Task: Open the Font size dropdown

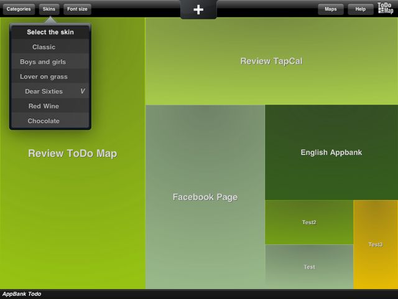Action: 77,9
